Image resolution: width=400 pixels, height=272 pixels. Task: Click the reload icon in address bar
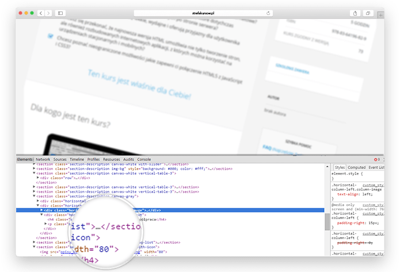click(x=268, y=13)
